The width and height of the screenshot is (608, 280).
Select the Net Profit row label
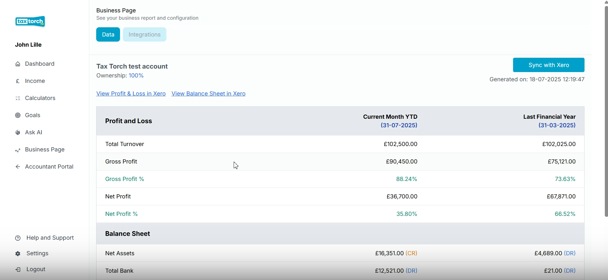(x=118, y=197)
